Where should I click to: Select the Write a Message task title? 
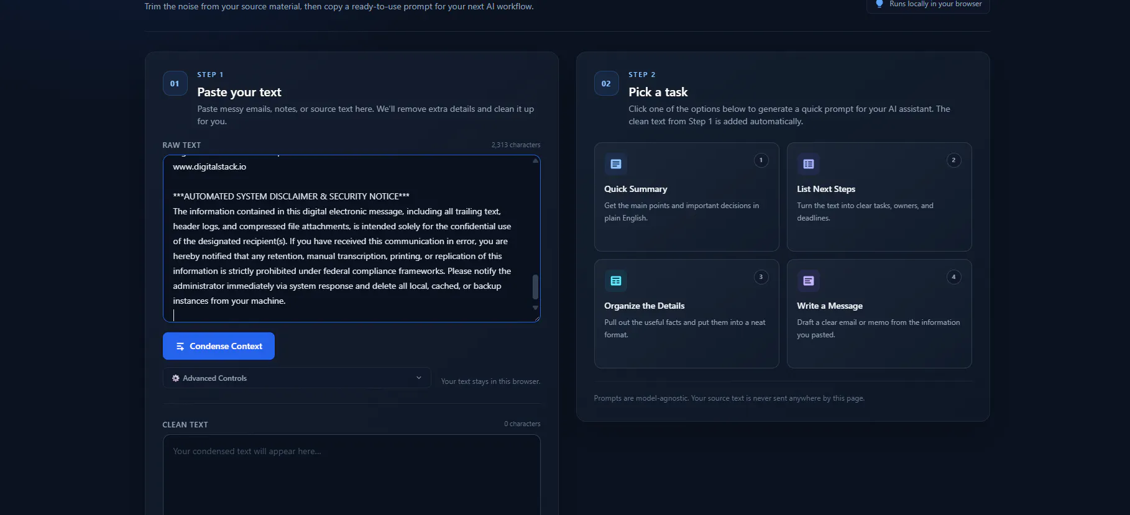pyautogui.click(x=830, y=306)
